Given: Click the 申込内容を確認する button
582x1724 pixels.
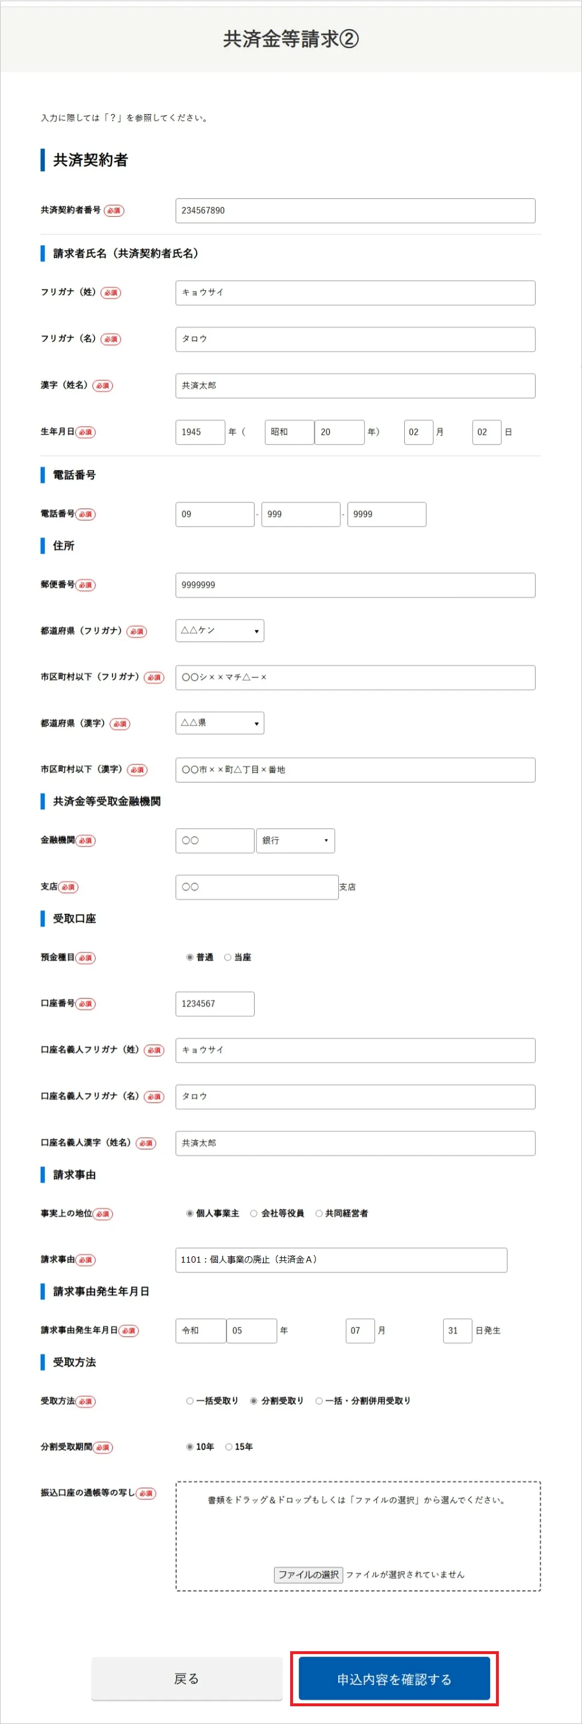Looking at the screenshot, I should pyautogui.click(x=394, y=1679).
